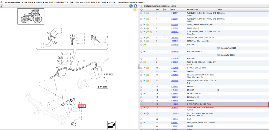Open UTILITY breadcrumb item
Viewport: 269px width, 130px height.
coord(39,2)
